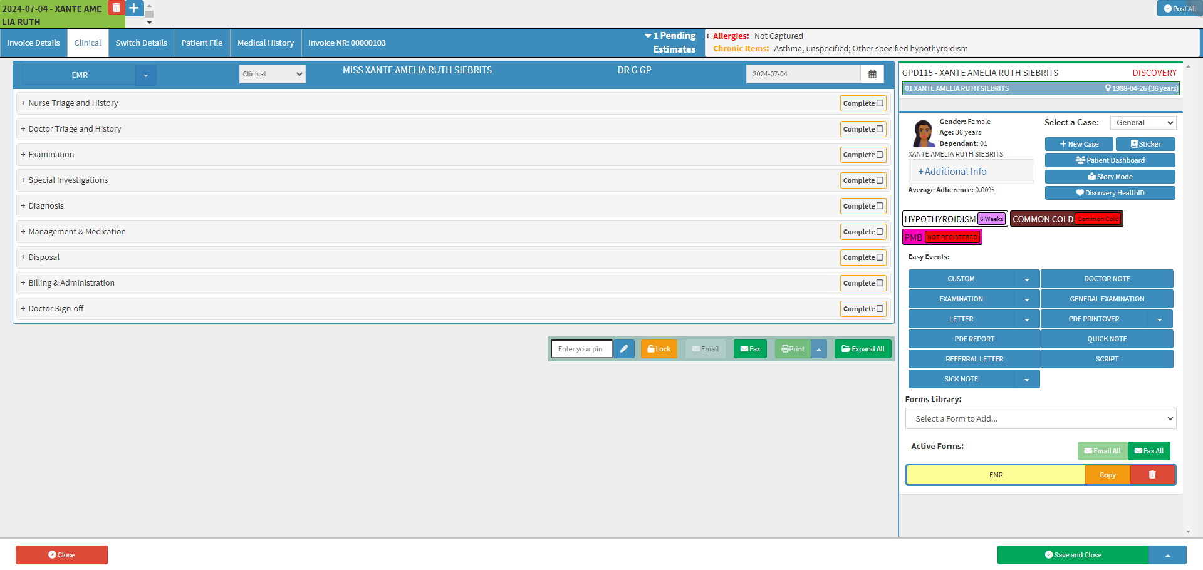Create a New Case

click(1079, 144)
